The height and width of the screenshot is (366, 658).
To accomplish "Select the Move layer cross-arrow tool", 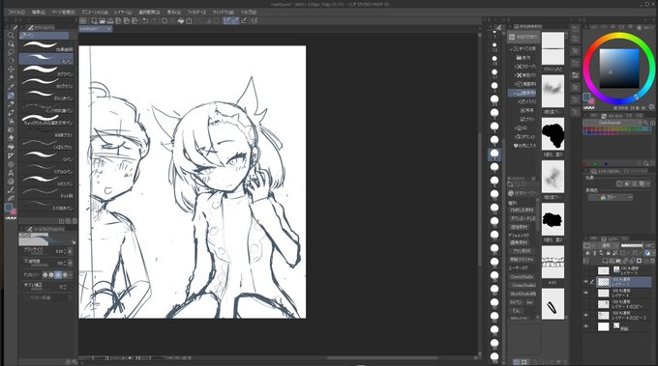I will pos(11,70).
